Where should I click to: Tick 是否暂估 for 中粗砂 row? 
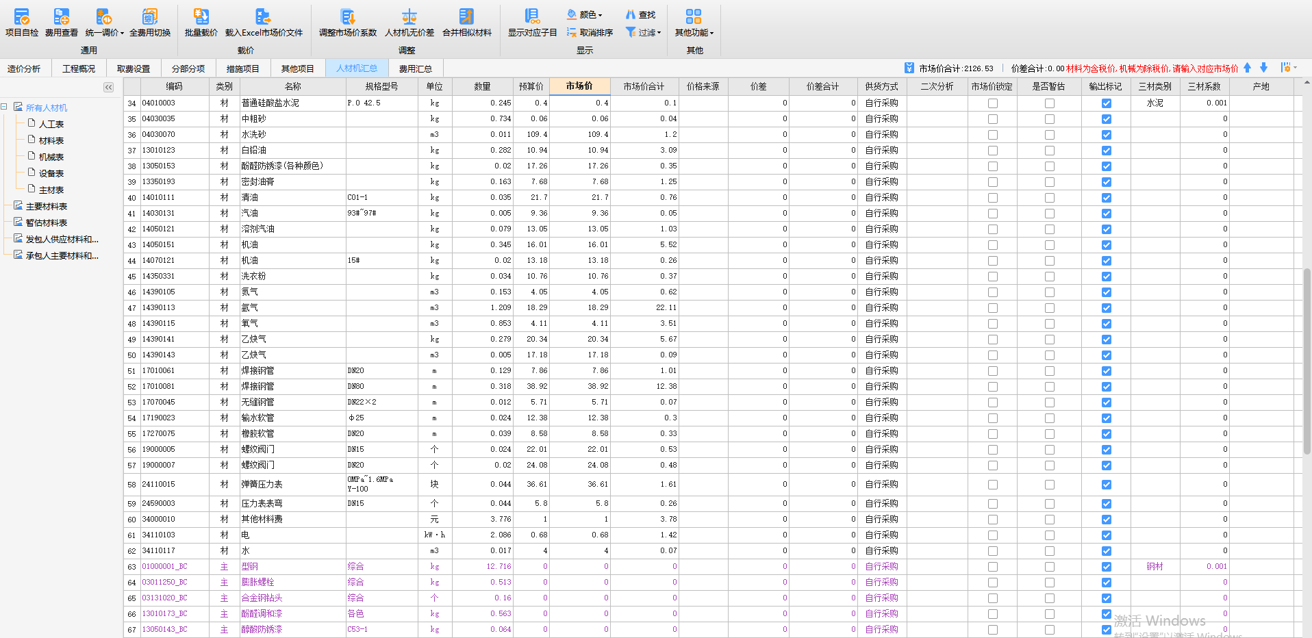[x=1050, y=119]
